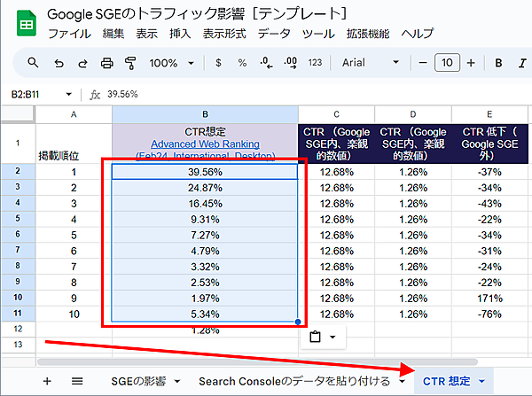This screenshot has height=396, width=532.
Task: Open the SGEの影響 tab dropdown arrow
Action: pyautogui.click(x=177, y=382)
